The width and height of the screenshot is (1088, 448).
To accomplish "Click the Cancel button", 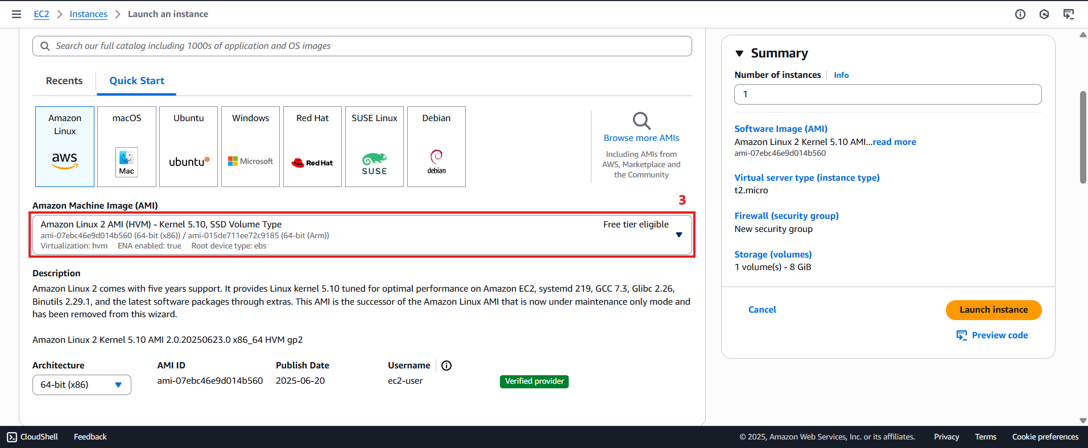I will (762, 310).
